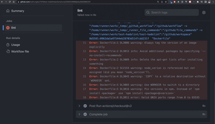Reload the page
Viewport: 215px width, 124px height.
[10, 2]
